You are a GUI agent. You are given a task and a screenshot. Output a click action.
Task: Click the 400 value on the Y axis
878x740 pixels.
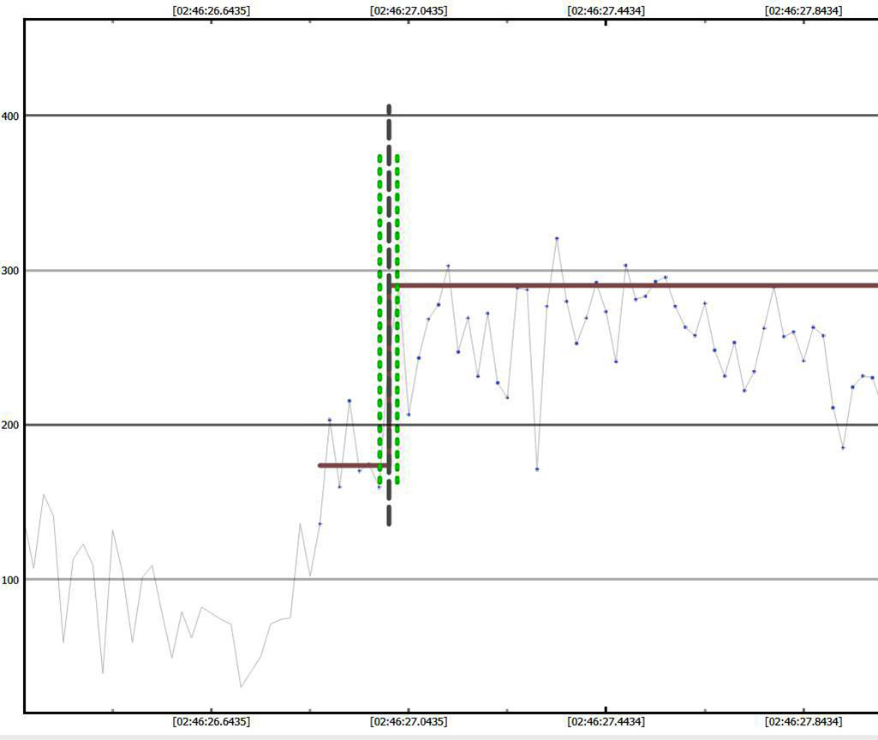[x=10, y=116]
